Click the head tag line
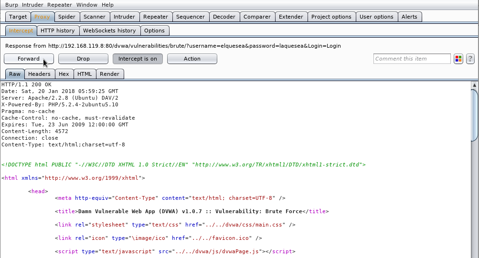Viewport: 479px width, 258px height. (x=38, y=192)
